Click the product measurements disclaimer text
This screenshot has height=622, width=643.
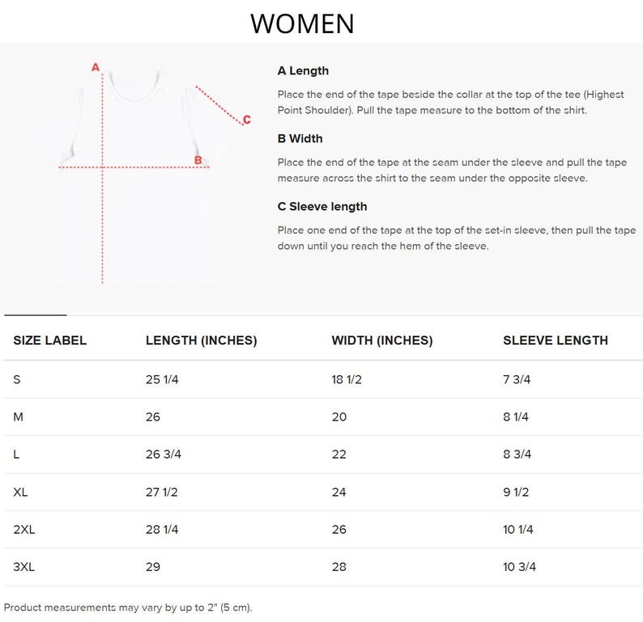pyautogui.click(x=128, y=607)
